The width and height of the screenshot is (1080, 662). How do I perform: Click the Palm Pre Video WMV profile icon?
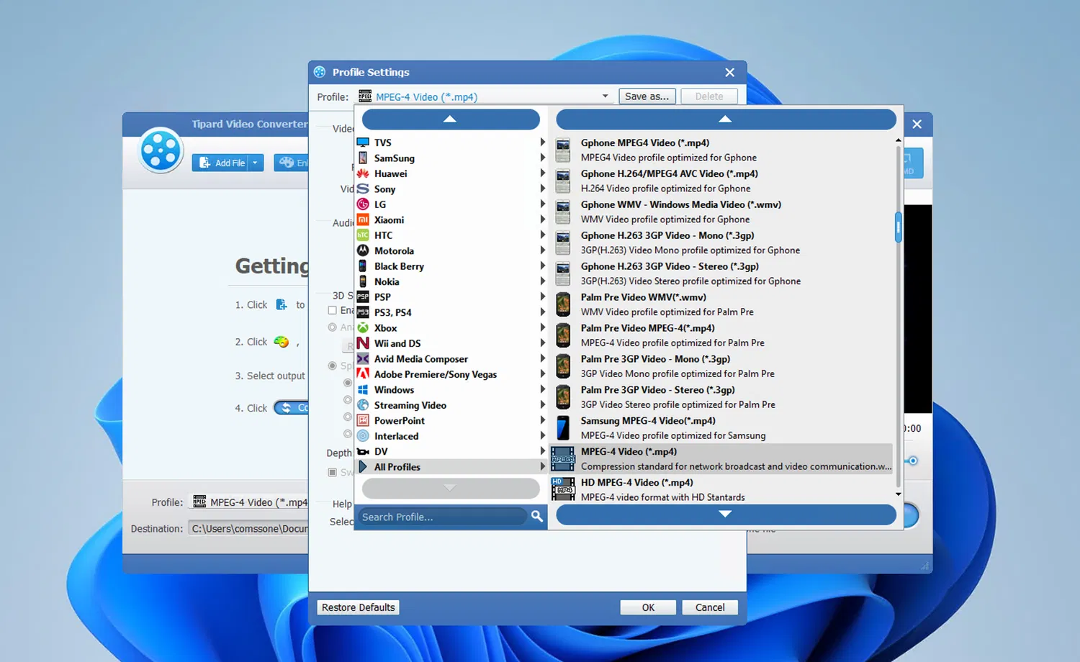click(563, 304)
